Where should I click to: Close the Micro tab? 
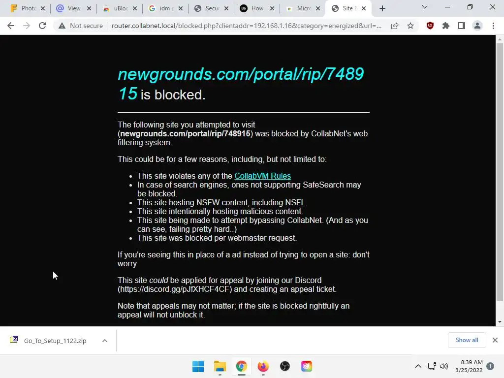tap(318, 8)
